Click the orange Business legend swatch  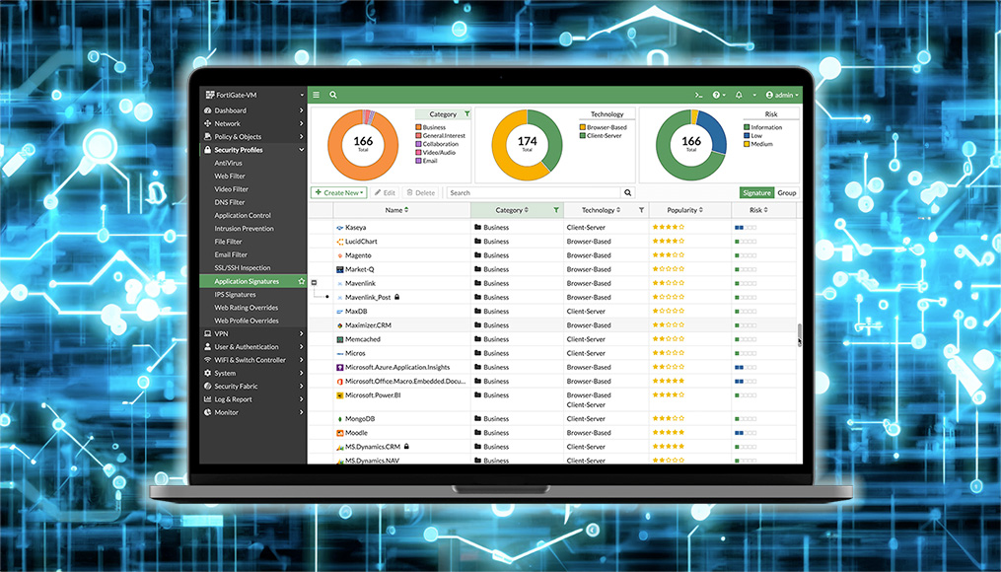[x=419, y=127]
